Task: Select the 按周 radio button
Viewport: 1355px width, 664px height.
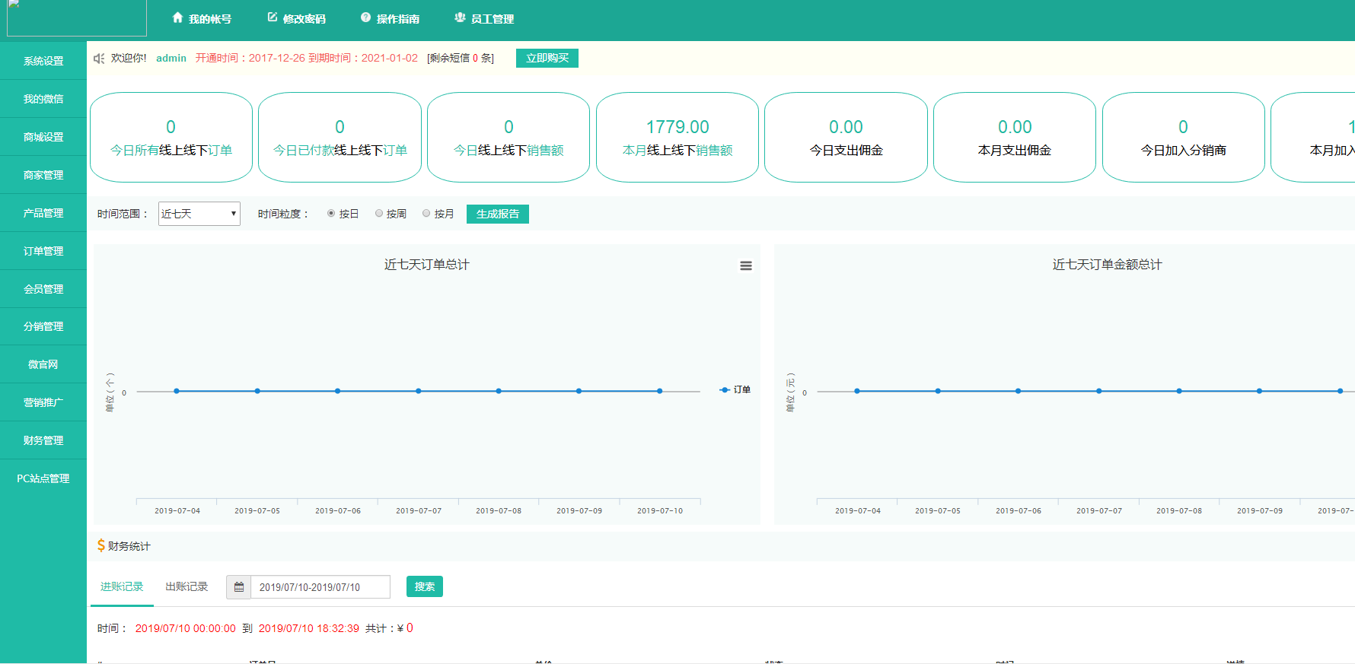Action: [379, 214]
